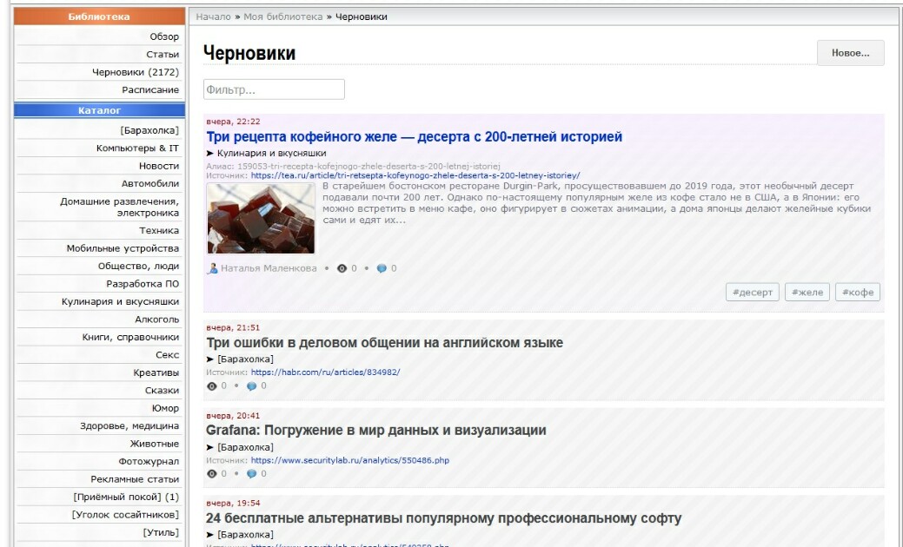
Task: Click the author user icon beside Наталья Маленкова
Action: click(x=213, y=268)
